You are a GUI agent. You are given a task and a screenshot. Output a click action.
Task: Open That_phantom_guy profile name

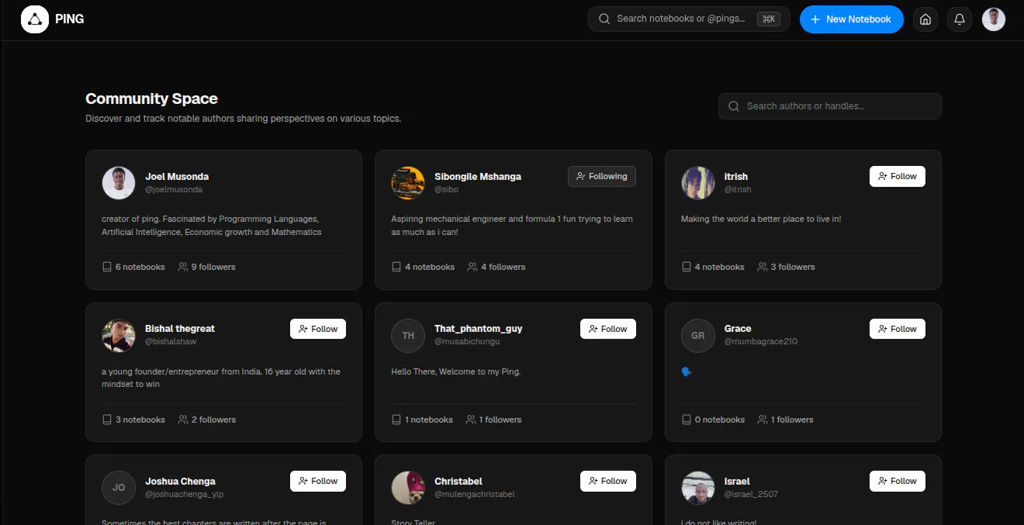point(479,329)
